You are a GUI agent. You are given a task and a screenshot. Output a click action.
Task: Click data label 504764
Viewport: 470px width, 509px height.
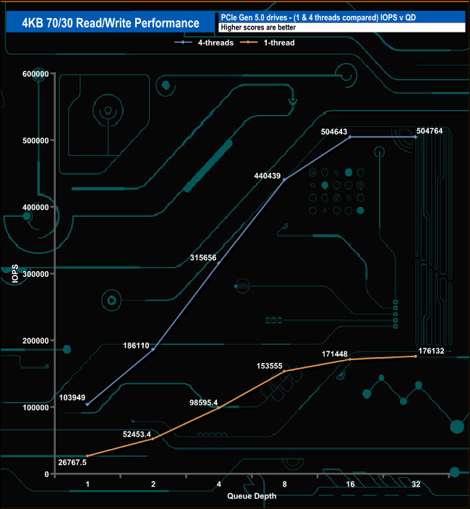pyautogui.click(x=430, y=131)
